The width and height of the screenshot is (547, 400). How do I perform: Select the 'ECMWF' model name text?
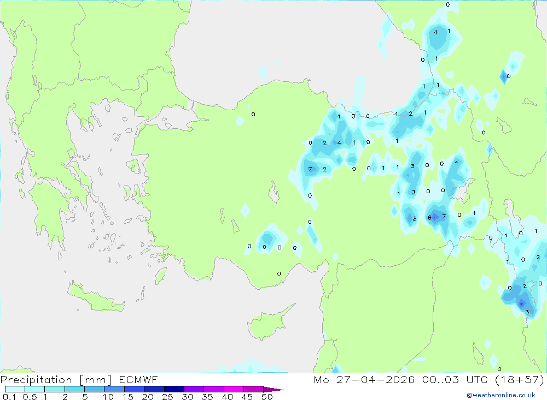[138, 379]
